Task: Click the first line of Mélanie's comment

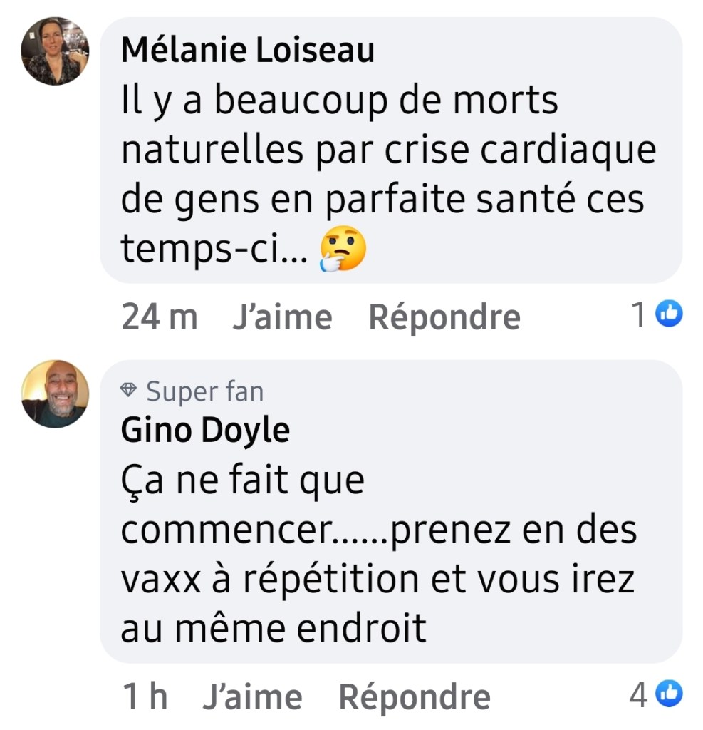Action: (x=339, y=101)
